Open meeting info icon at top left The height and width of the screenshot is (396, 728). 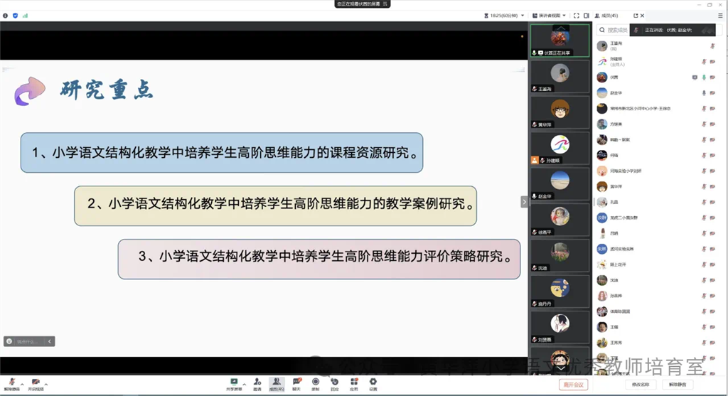(x=5, y=16)
